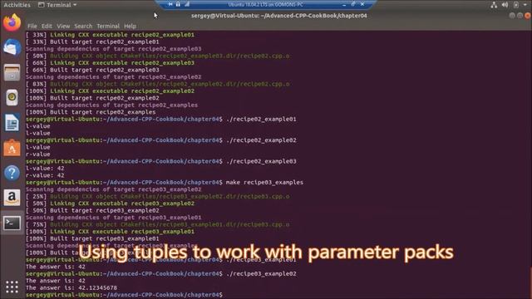The image size is (532, 299).
Task: Maximize the terminal window
Action: [x=520, y=16]
